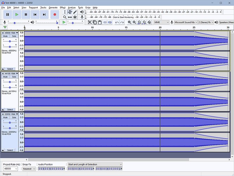Click Select button on 48000 track
This screenshot has height=176, width=234.
10,69
